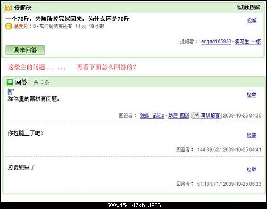The height and width of the screenshot is (209, 267).
Task: Click the answer 拉裤兜里了
Action: (21, 167)
